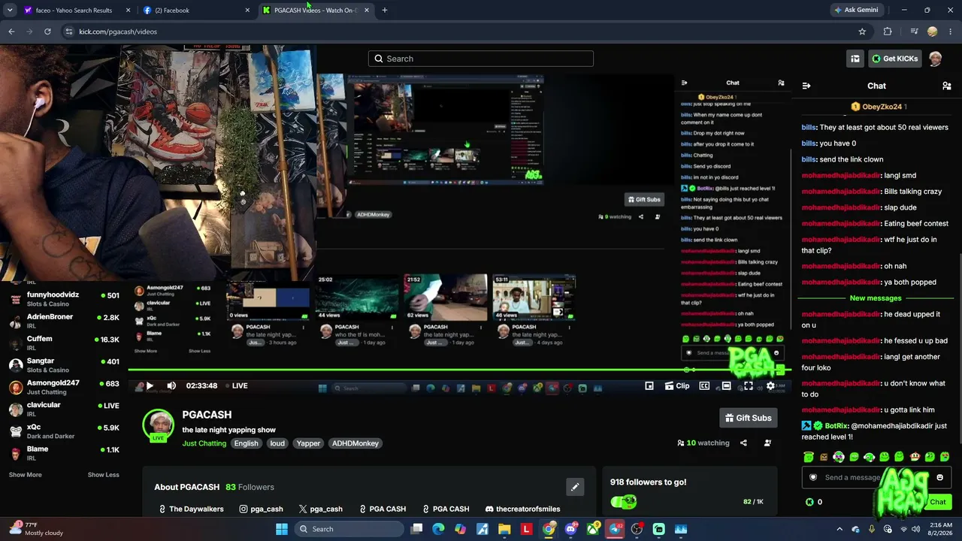Click the Gift Subs button below video
Viewport: 962px width, 541px height.
click(748, 418)
